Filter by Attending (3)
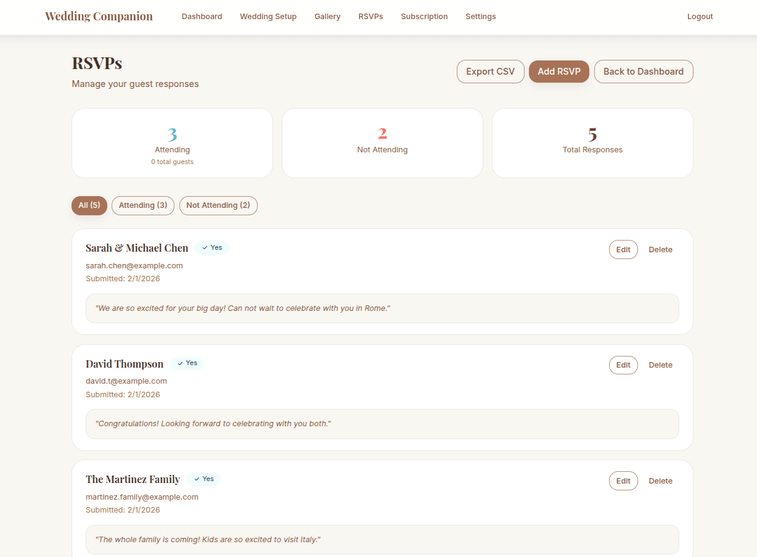This screenshot has width=757, height=557. point(143,205)
